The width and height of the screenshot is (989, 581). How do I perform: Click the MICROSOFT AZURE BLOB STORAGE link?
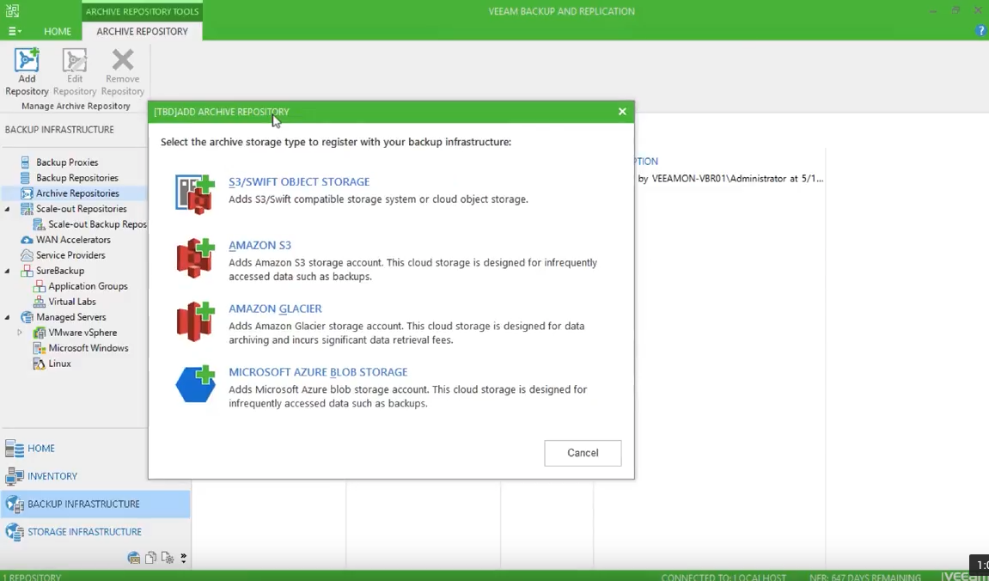point(318,372)
